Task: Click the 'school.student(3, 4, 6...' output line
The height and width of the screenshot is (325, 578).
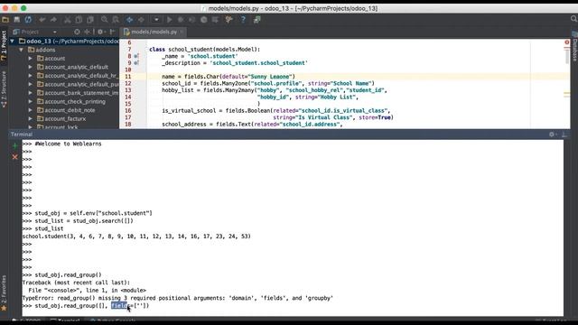Action: click(x=136, y=237)
